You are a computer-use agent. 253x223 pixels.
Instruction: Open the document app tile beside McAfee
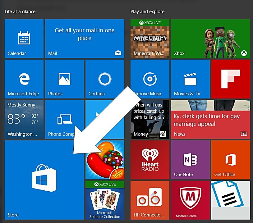tap(231, 200)
